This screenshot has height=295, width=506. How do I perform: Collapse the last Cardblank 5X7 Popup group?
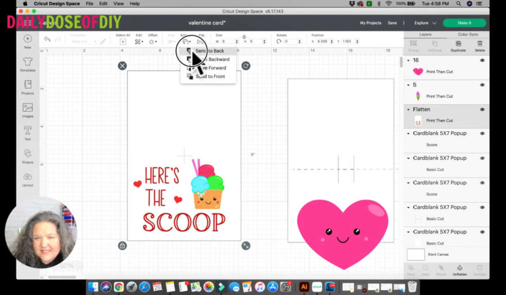tap(409, 232)
